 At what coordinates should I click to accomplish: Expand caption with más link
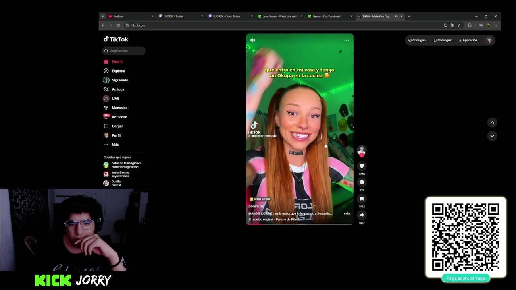tap(347, 213)
